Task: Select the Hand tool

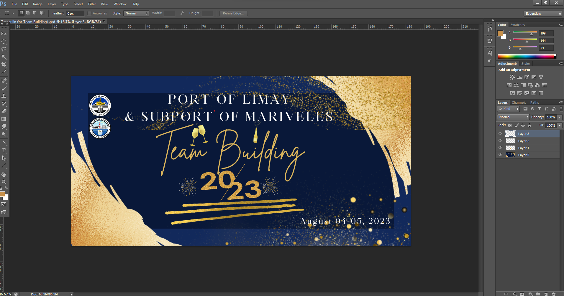Action: (x=4, y=174)
